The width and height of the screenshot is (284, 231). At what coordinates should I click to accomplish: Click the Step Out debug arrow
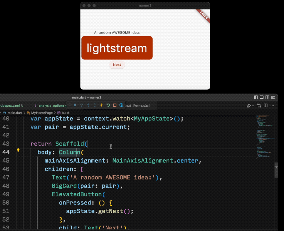point(95,105)
